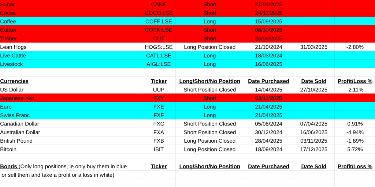Image resolution: width=375 pixels, height=187 pixels.
Task: Select the Bitcoin row label
Action: pos(8,149)
